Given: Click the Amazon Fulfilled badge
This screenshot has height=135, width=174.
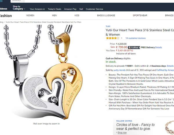Looking at the screenshot, I should (134, 47).
